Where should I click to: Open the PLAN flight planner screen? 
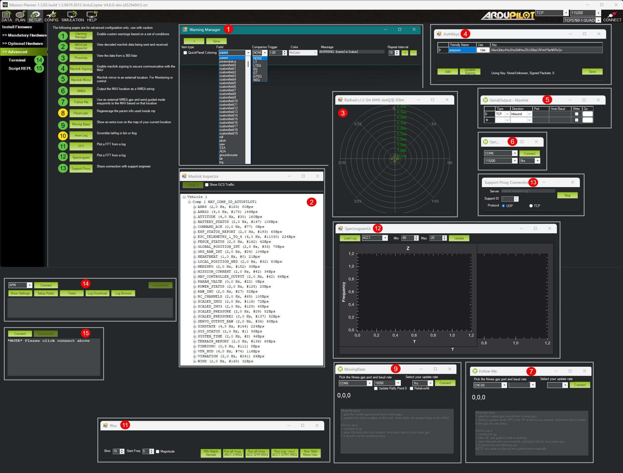point(20,16)
